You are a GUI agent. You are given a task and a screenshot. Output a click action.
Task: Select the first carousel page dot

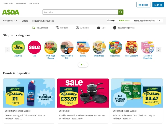(x=82, y=65)
